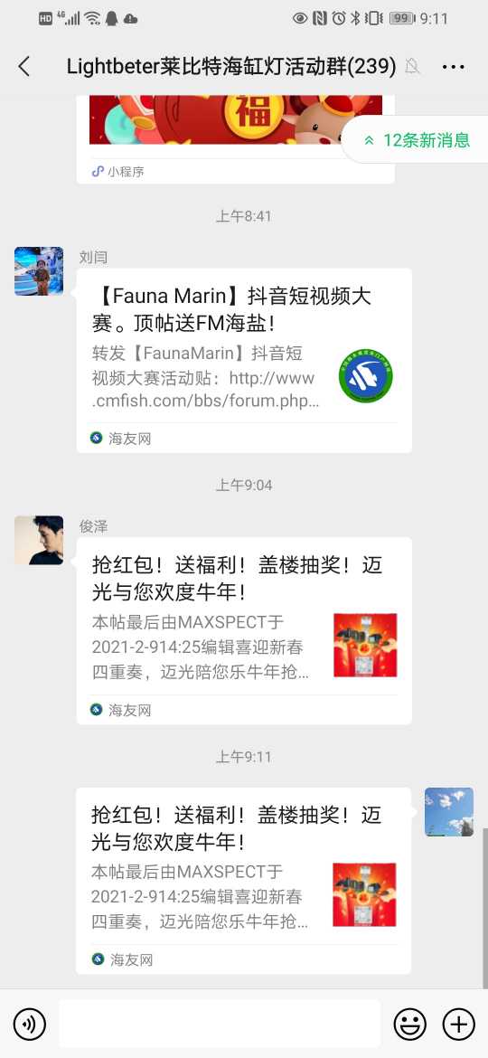Tap the red thumbnail in 俊泽's card
Image resolution: width=488 pixels, height=1058 pixels.
click(365, 645)
